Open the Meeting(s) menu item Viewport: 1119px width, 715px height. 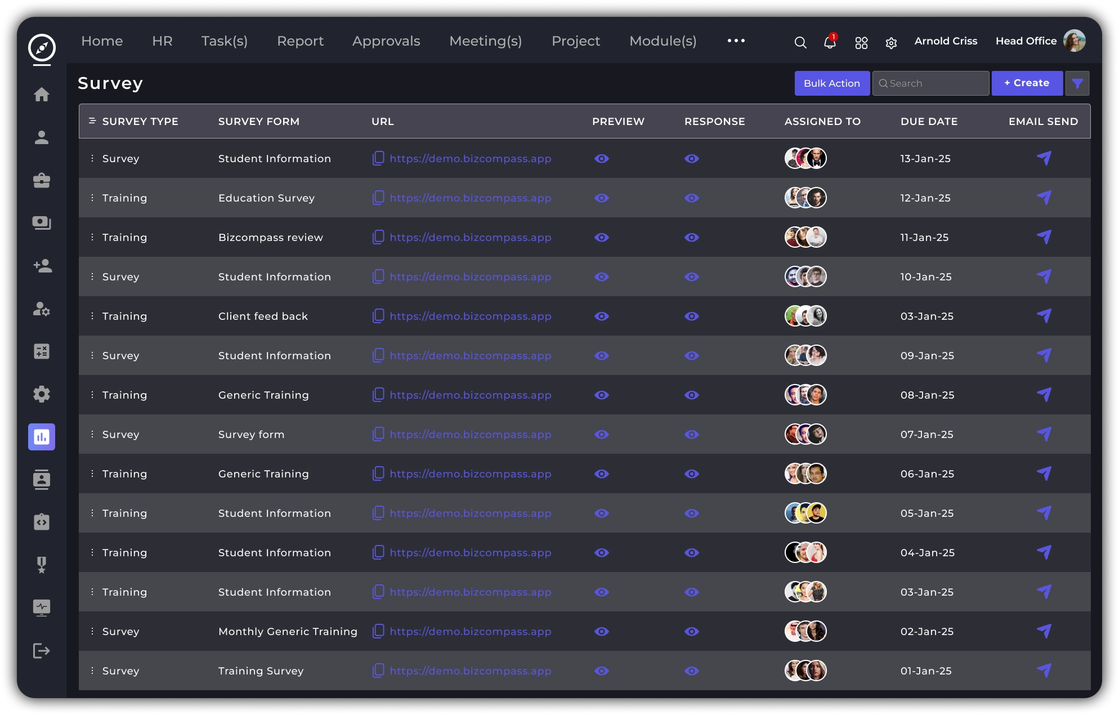[x=485, y=41]
